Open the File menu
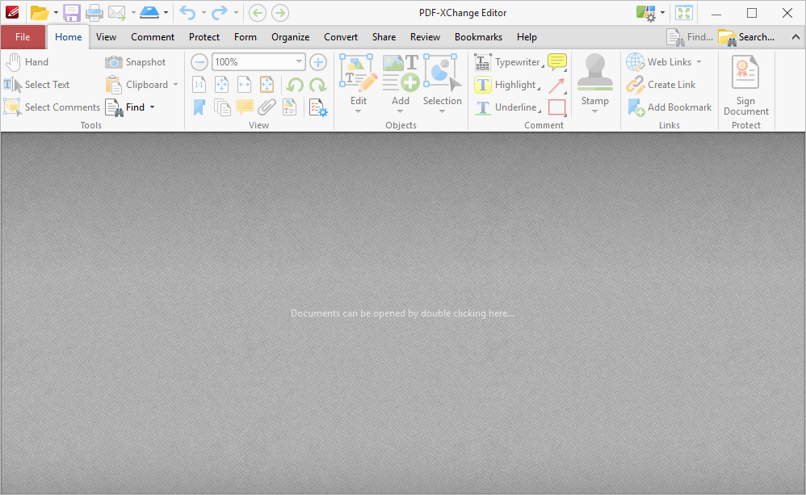The image size is (806, 495). click(23, 37)
